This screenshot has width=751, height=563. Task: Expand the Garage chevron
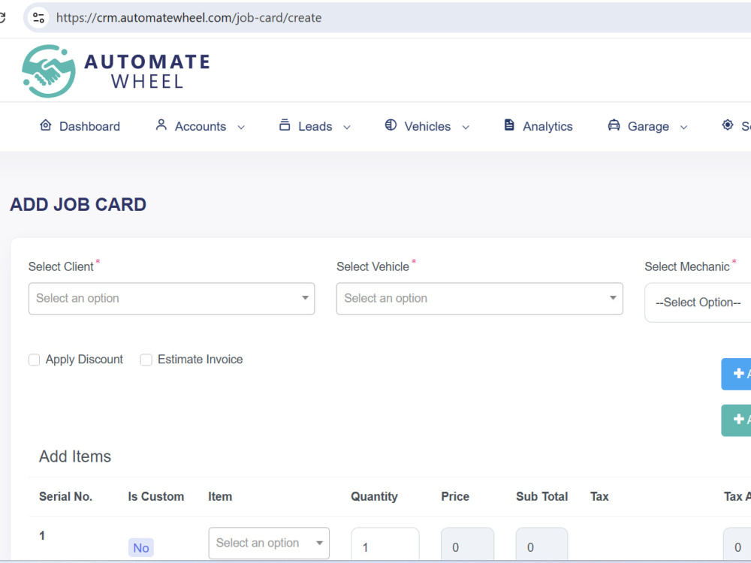[x=684, y=128]
